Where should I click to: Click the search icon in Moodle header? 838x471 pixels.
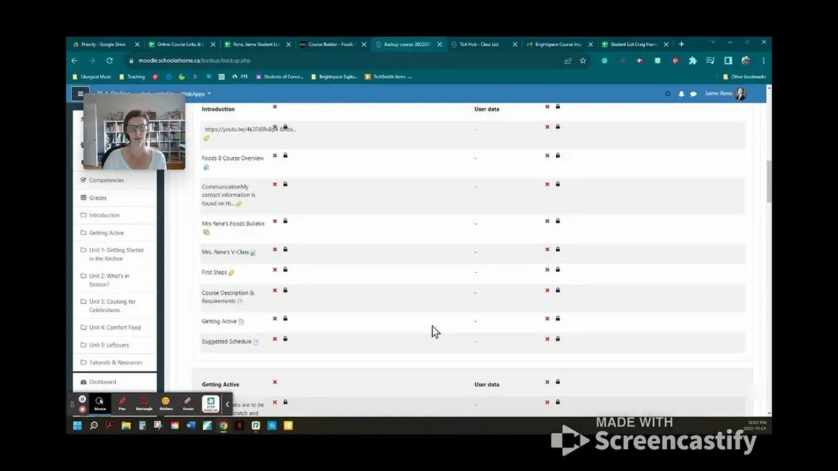(668, 94)
